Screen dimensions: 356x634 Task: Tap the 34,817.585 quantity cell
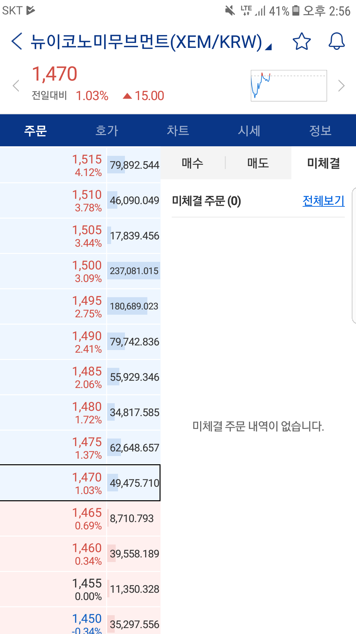coord(134,412)
